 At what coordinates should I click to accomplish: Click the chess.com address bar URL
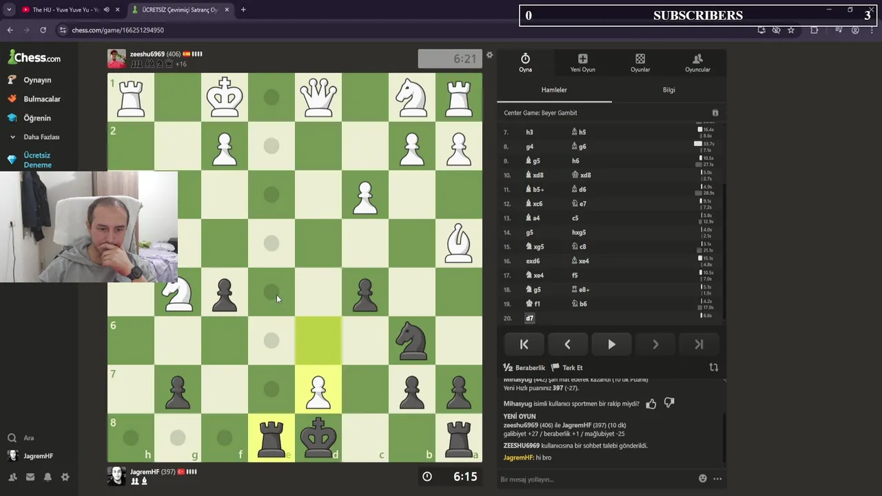coord(118,30)
